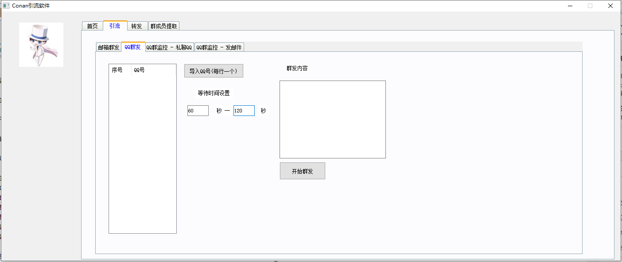Switch to the 邮箱群发 sub-tab

[109, 47]
